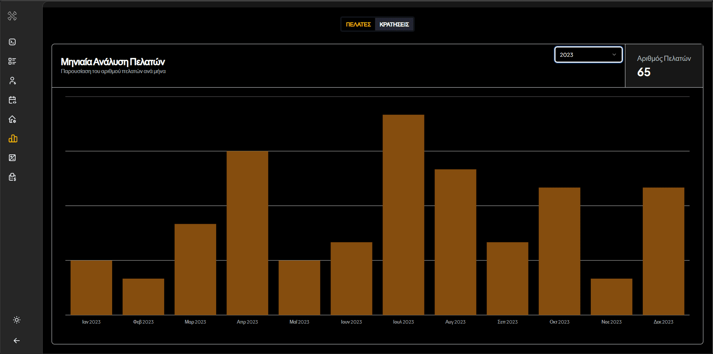
Task: Click the Αριθμός Πελατών summary card
Action: point(664,66)
